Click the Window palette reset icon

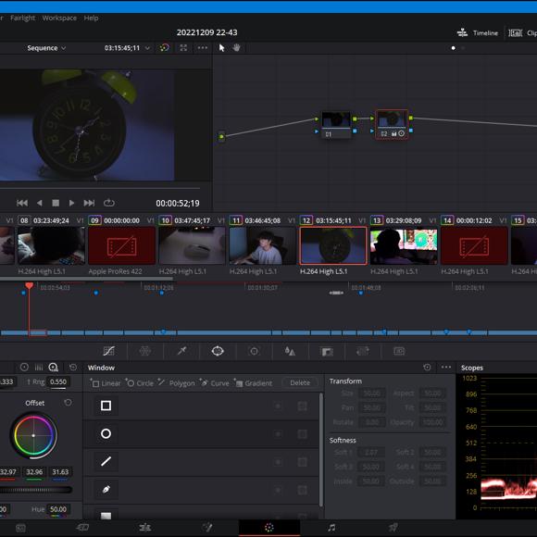click(427, 368)
